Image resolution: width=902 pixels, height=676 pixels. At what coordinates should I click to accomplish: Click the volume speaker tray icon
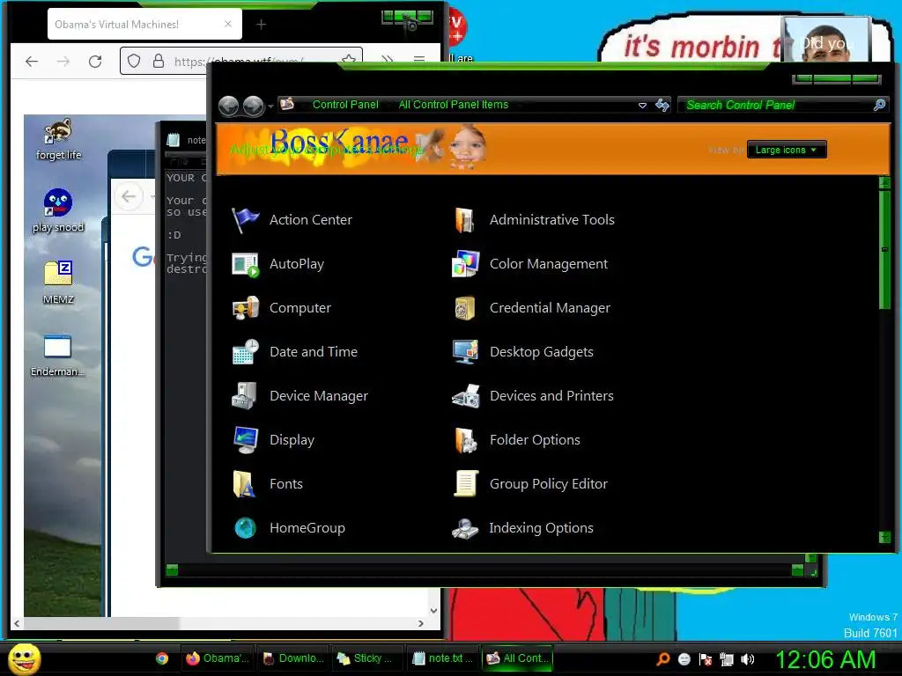tap(748, 659)
